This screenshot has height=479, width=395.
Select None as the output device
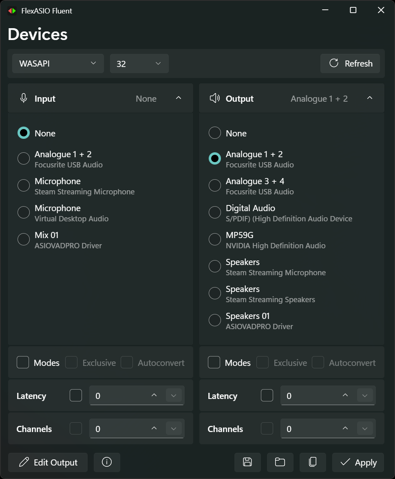215,133
